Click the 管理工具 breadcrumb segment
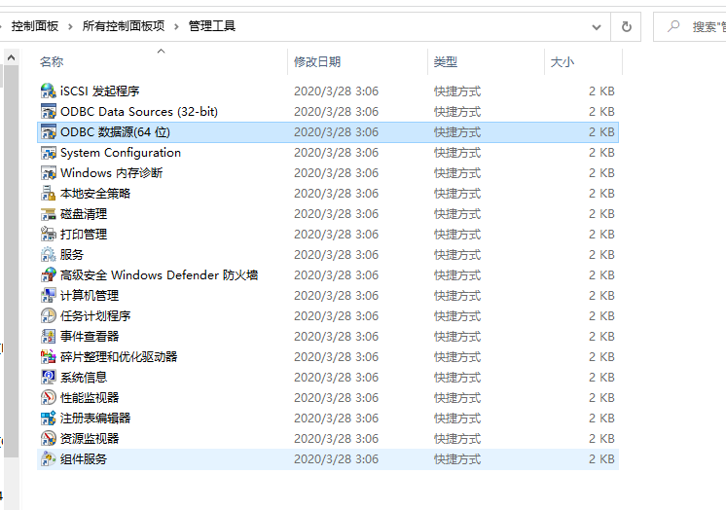The height and width of the screenshot is (510, 726). 212,26
